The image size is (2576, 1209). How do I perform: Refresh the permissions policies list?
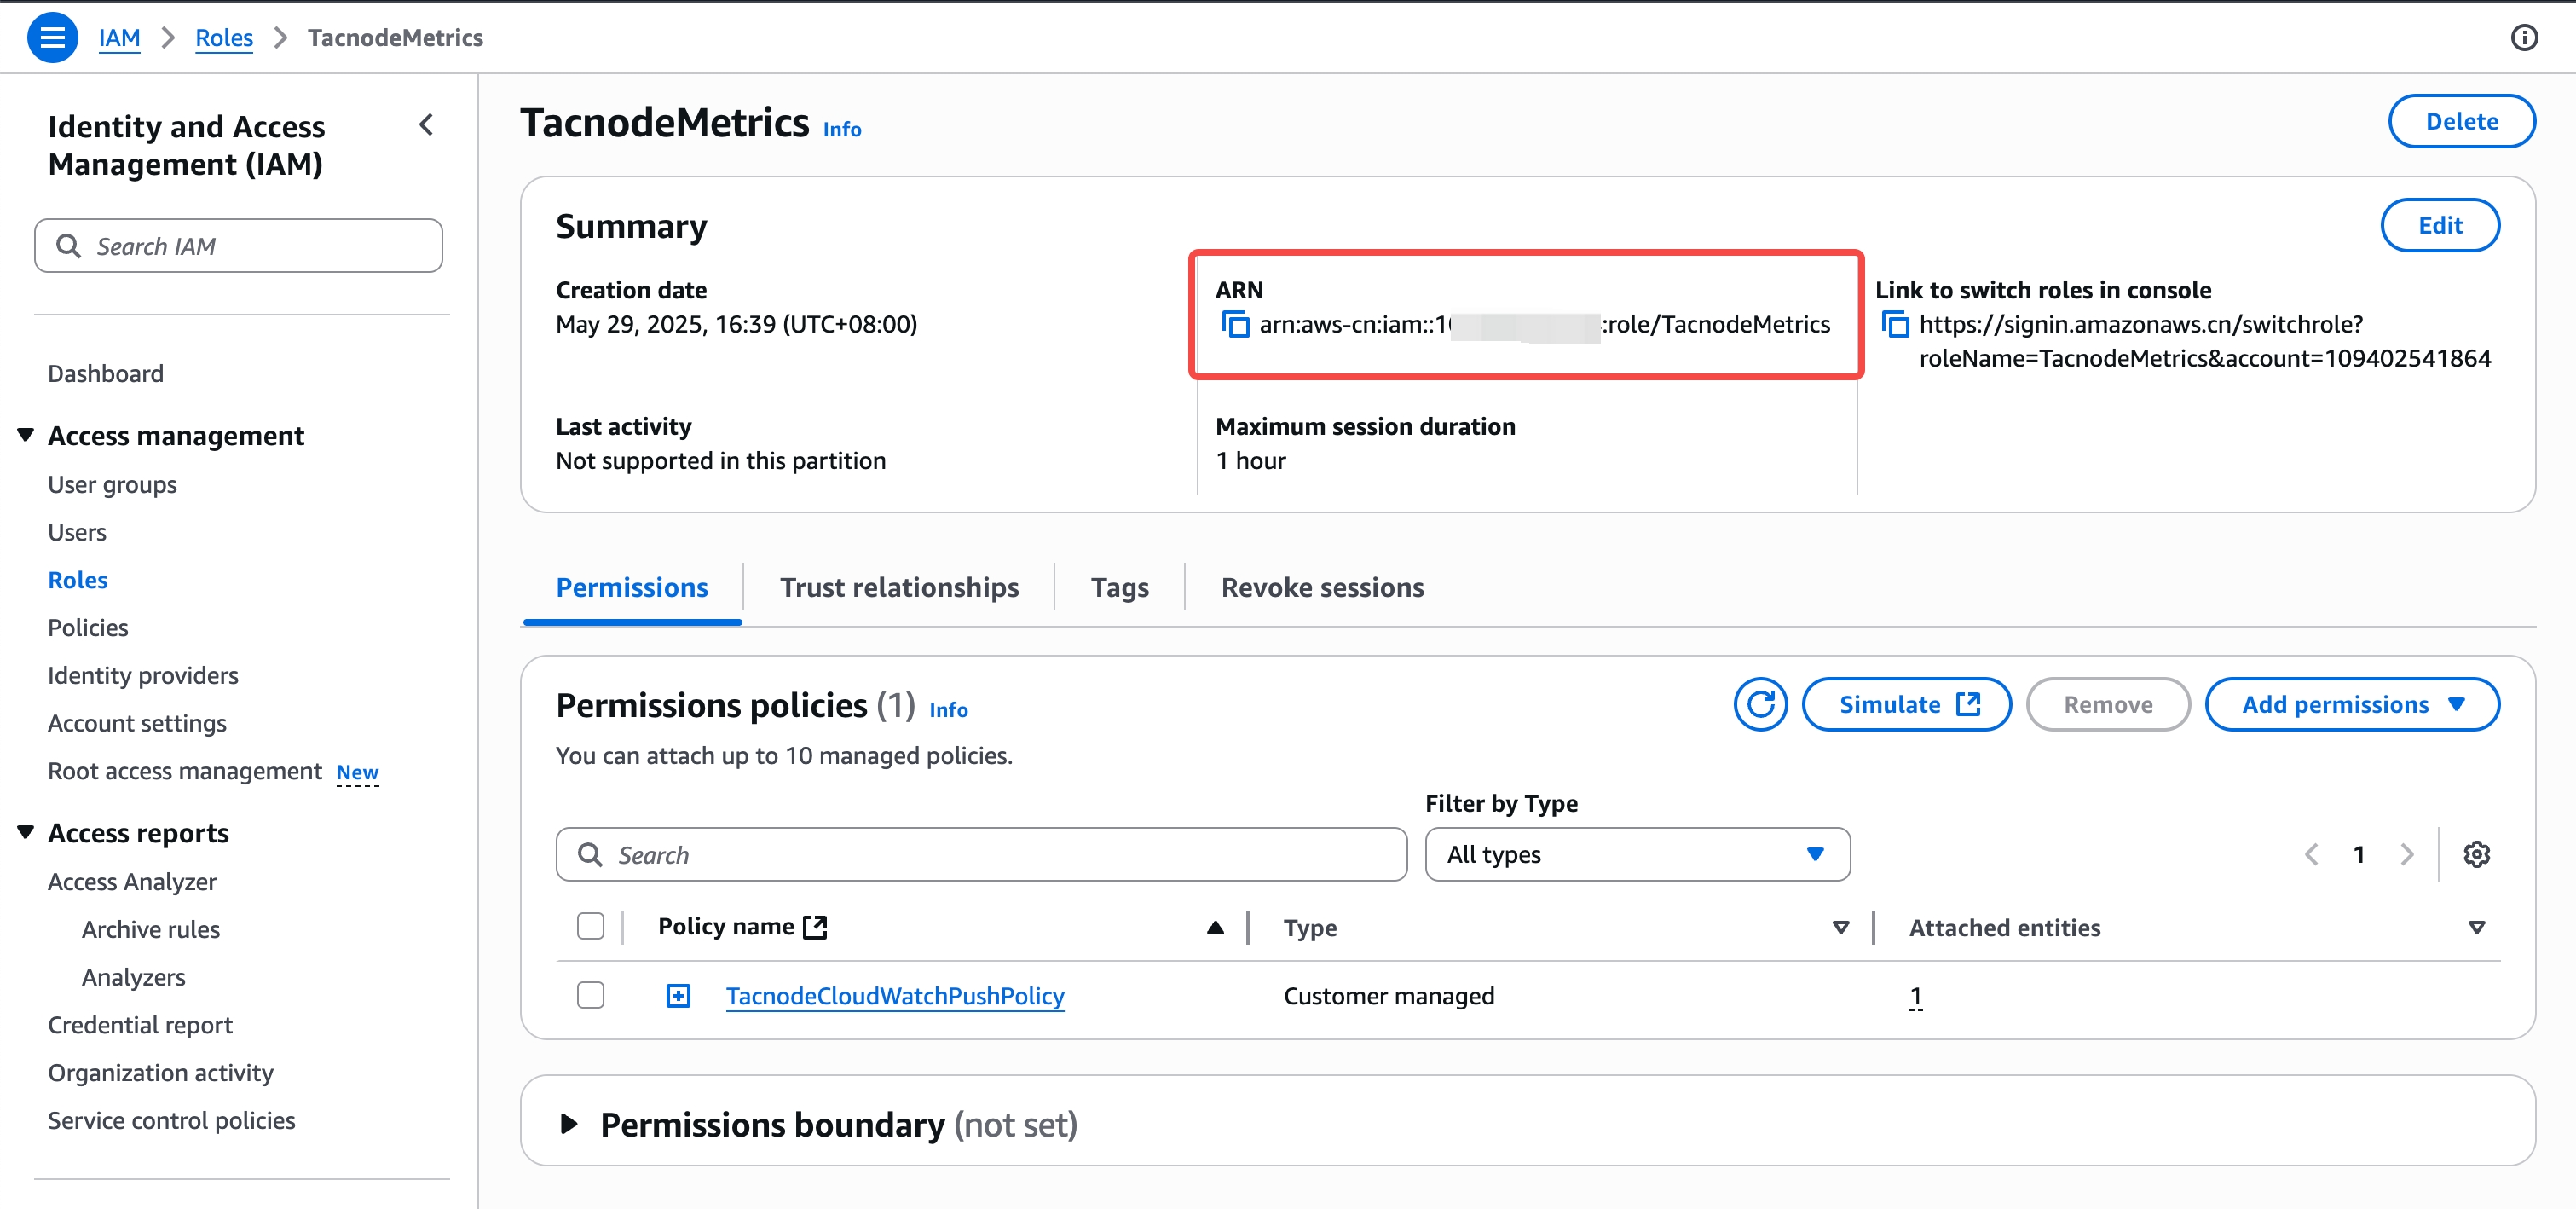pyautogui.click(x=1760, y=704)
